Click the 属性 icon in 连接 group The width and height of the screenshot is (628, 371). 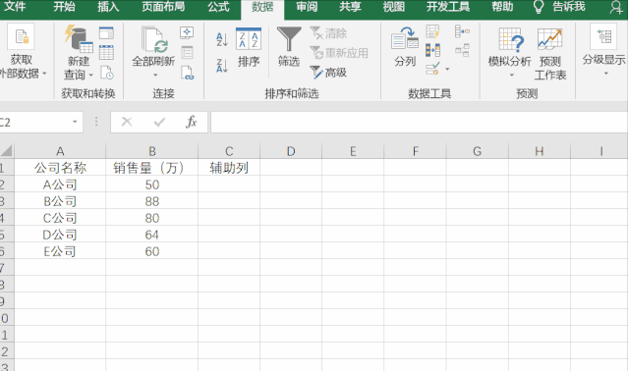click(187, 52)
